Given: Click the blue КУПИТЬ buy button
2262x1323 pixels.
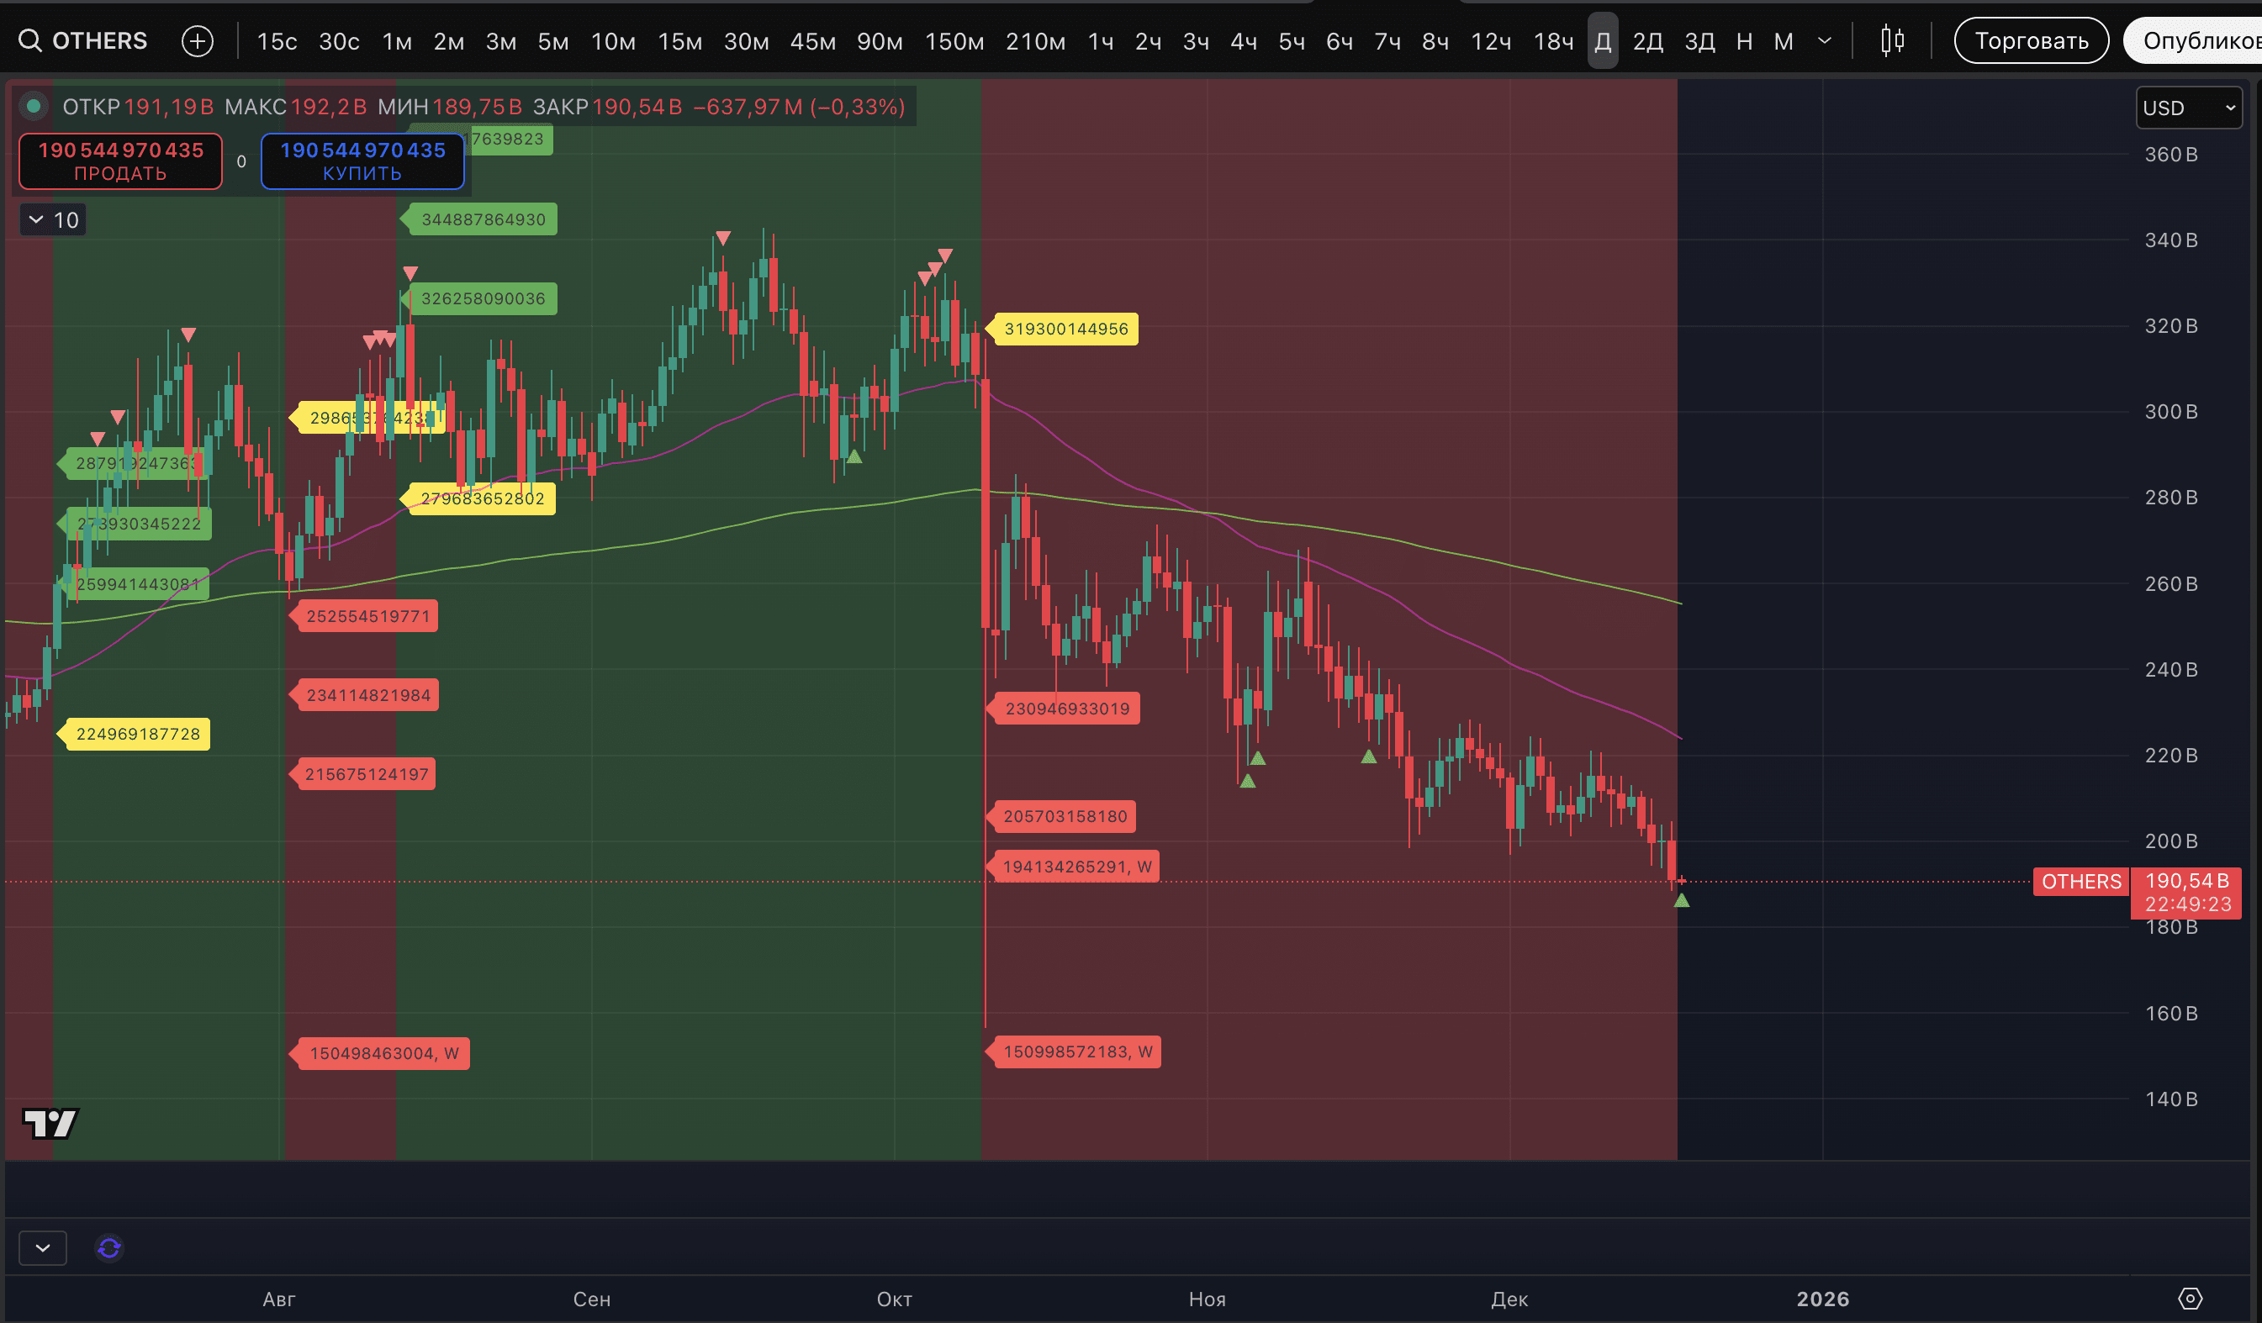Looking at the screenshot, I should pos(362,161).
